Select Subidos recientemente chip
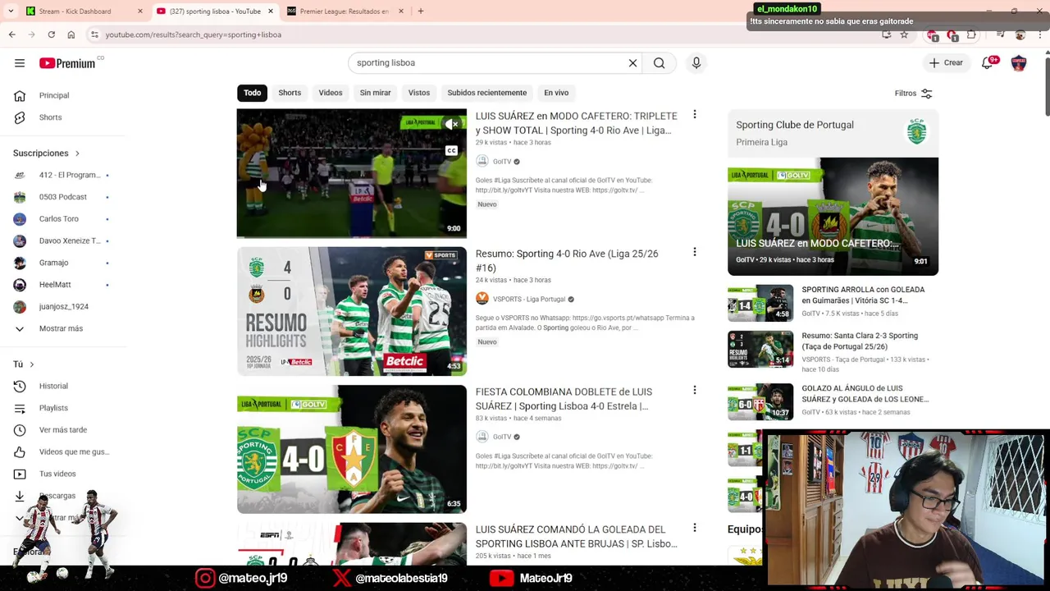This screenshot has width=1050, height=591. click(487, 93)
